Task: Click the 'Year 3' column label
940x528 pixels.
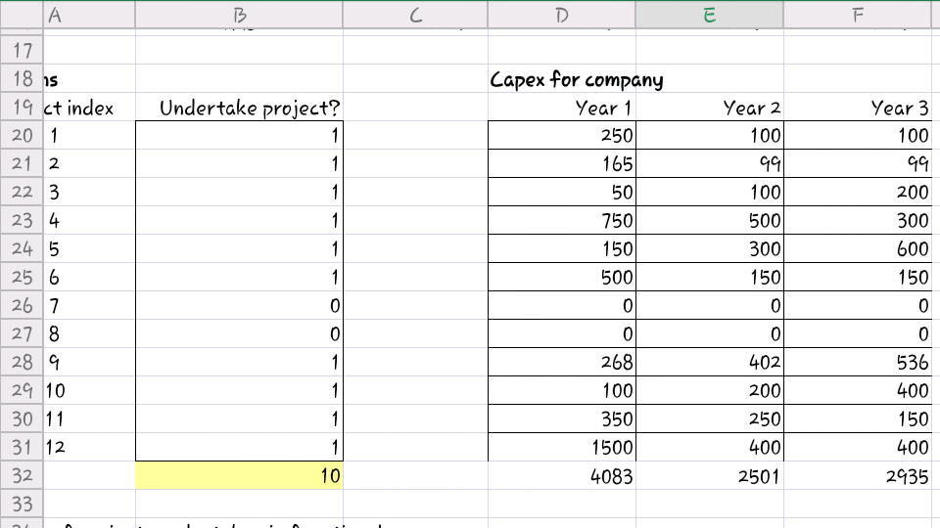Action: 858,108
